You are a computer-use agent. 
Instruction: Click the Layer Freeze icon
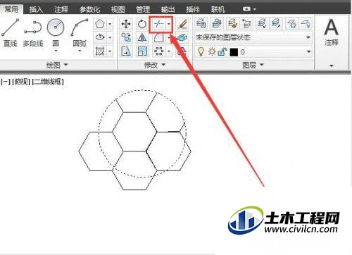(291, 23)
